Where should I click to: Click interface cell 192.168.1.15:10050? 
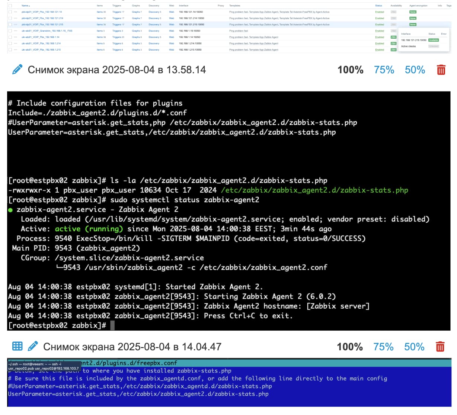189,31
